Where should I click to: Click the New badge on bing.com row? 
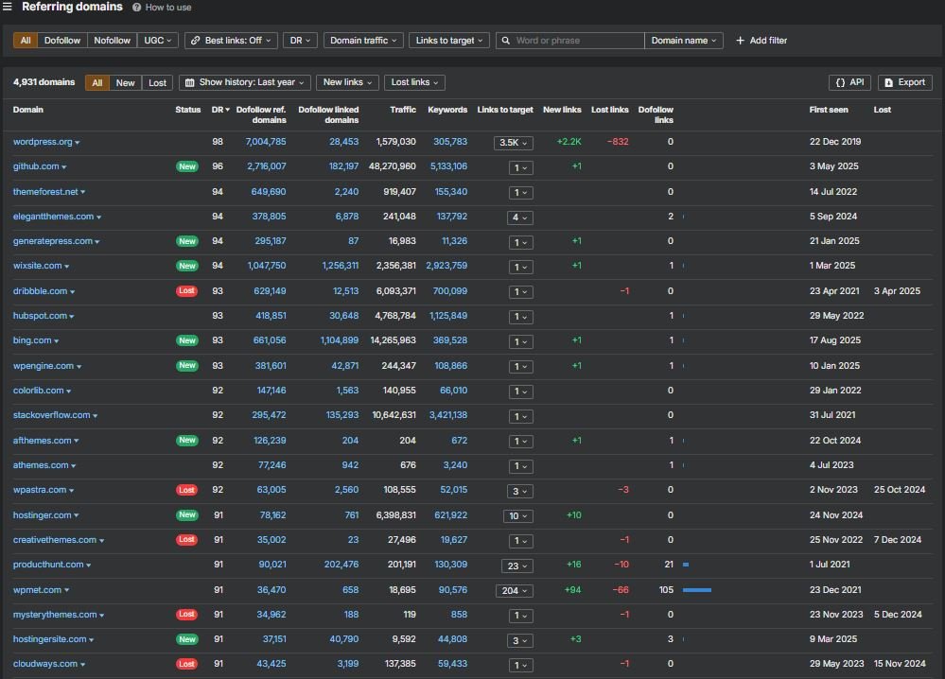pos(187,340)
